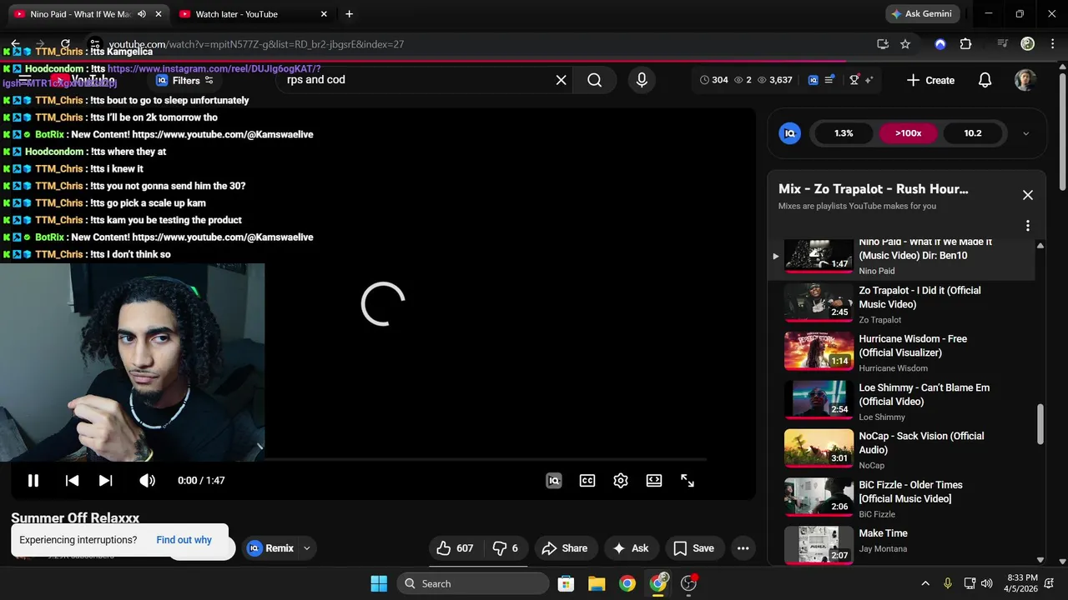This screenshot has height=600, width=1068.
Task: Select the >100x score pill
Action: click(908, 133)
